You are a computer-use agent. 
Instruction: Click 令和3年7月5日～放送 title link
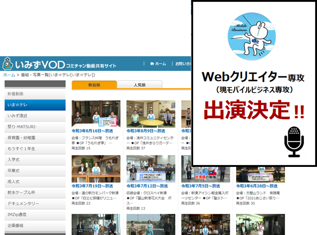tap(201, 186)
